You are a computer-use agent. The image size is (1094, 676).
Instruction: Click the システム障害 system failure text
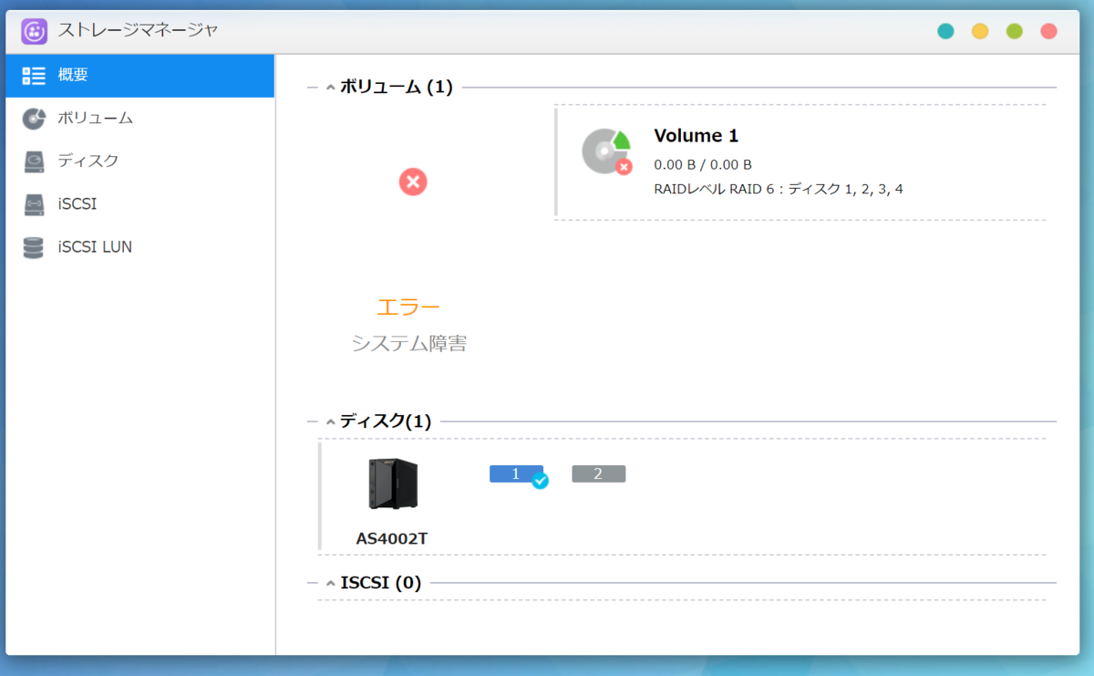point(408,344)
